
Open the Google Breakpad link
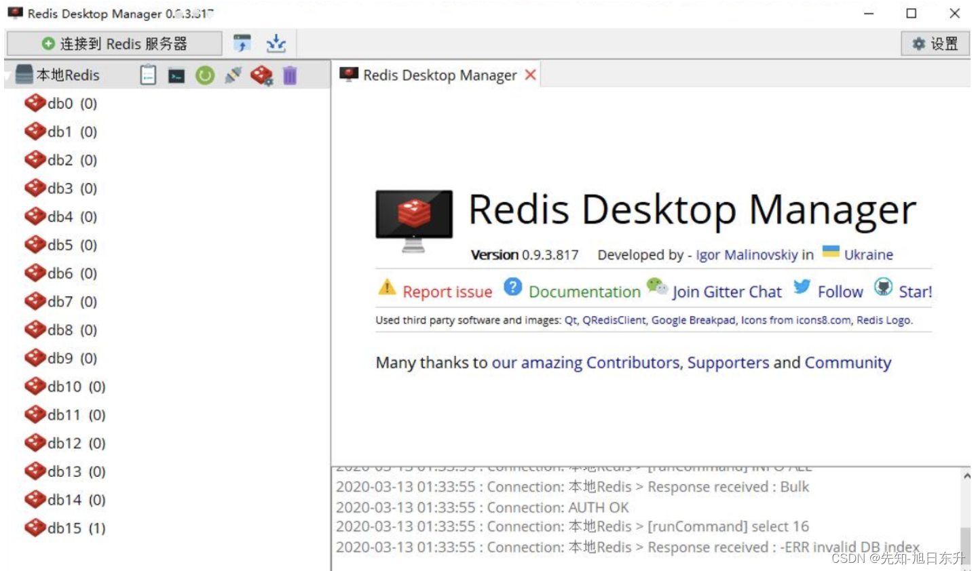click(x=693, y=320)
